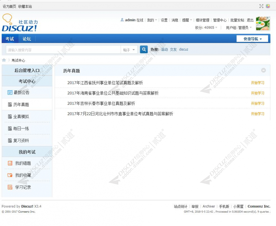276x226 pixels.
Task: Click 举报 footer link
Action: [195, 206]
